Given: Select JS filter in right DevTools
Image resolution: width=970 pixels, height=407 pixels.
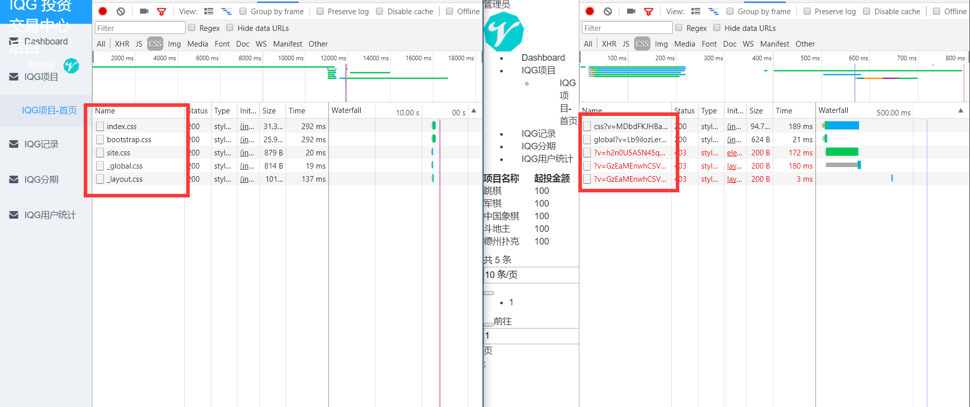Looking at the screenshot, I should point(626,44).
